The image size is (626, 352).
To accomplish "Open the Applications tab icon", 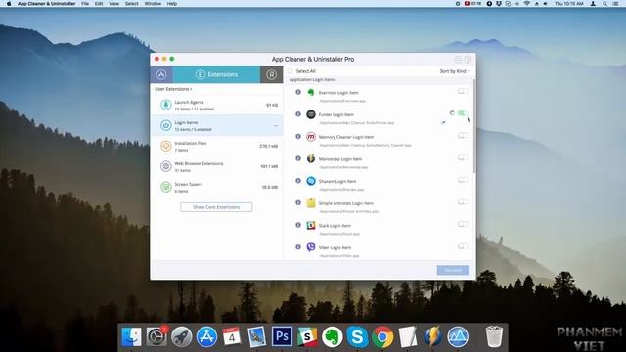I will point(161,74).
